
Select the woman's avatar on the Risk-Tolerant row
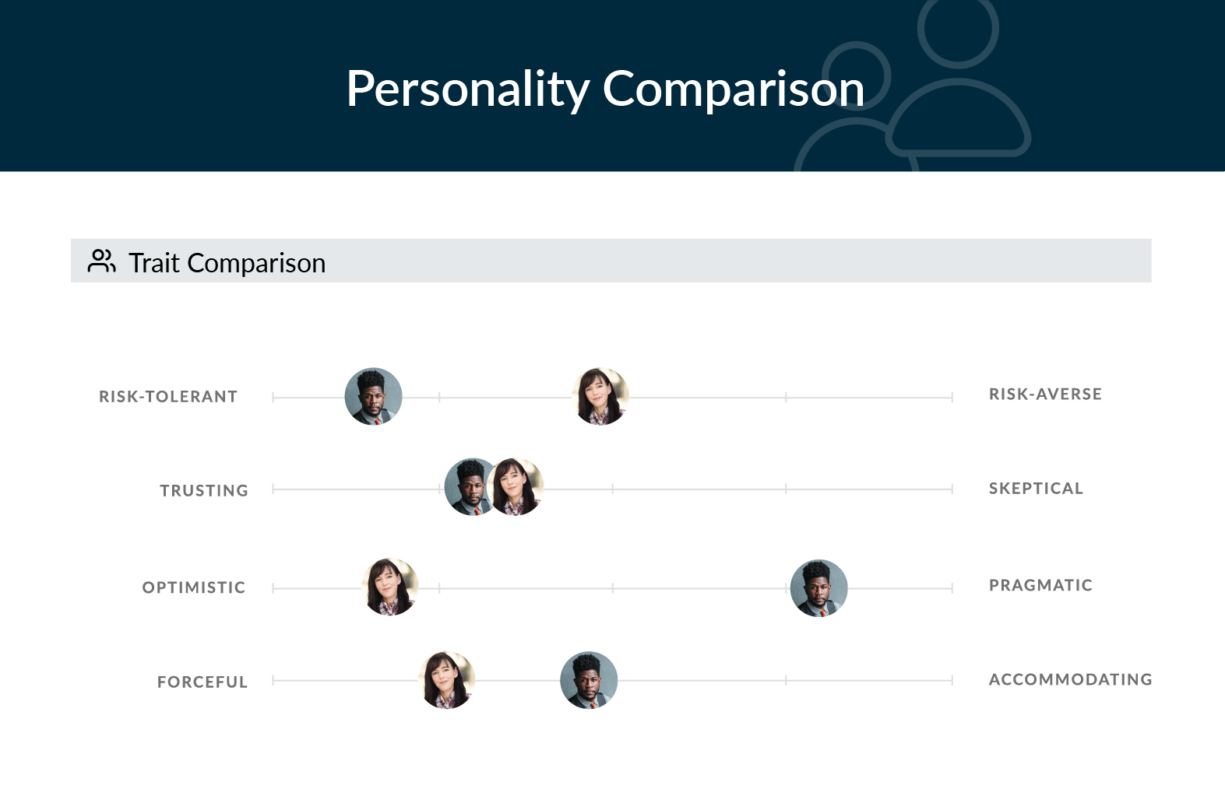tap(600, 397)
